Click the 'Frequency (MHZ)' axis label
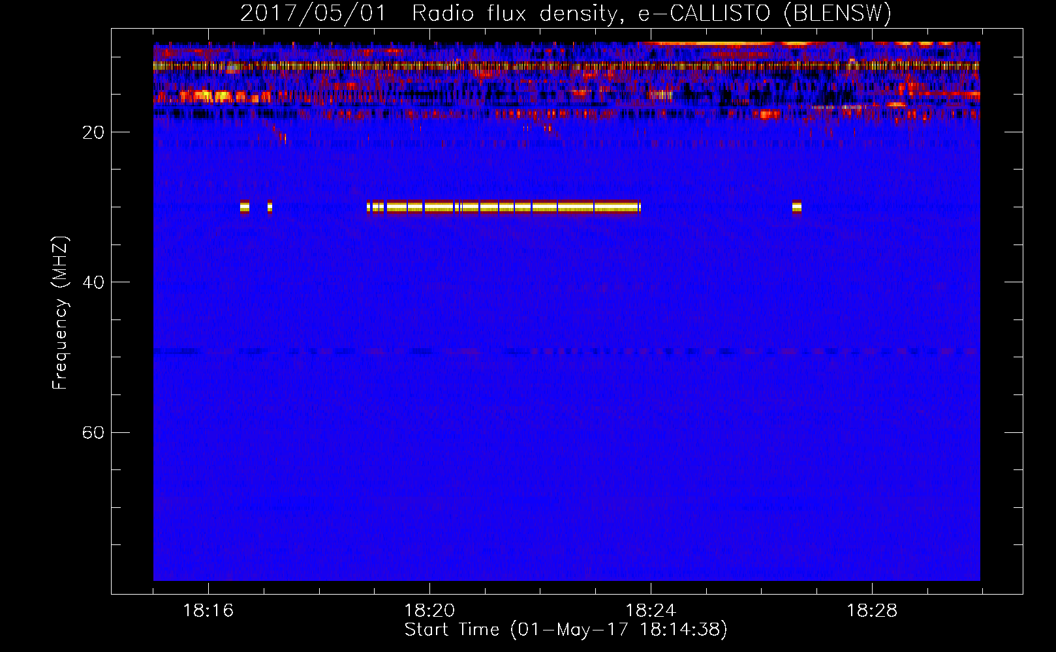Viewport: 1056px width, 652px height. [x=60, y=313]
